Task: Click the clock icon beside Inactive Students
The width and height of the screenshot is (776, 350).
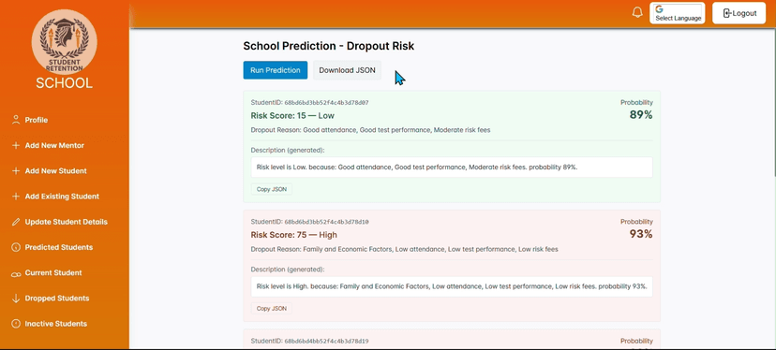Action: point(16,324)
